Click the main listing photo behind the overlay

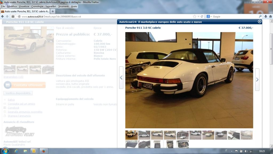click(x=29, y=45)
